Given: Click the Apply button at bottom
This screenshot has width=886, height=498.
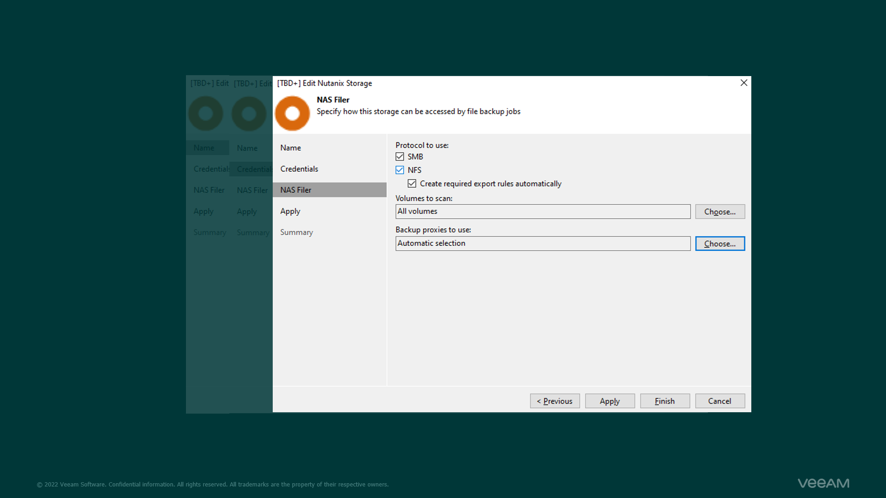Looking at the screenshot, I should [610, 401].
